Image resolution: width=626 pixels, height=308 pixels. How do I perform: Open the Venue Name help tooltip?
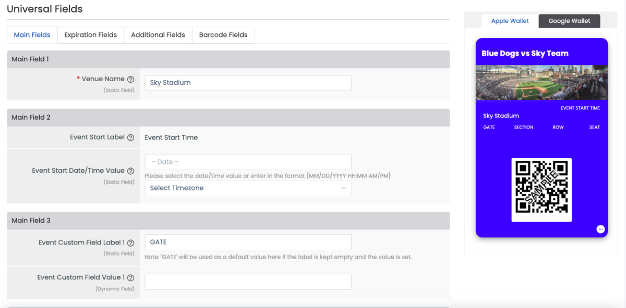point(131,79)
